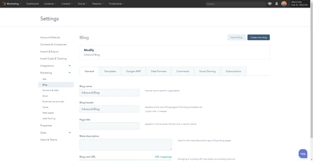Open the Social Sharing tab
313x161 pixels.
click(x=207, y=71)
